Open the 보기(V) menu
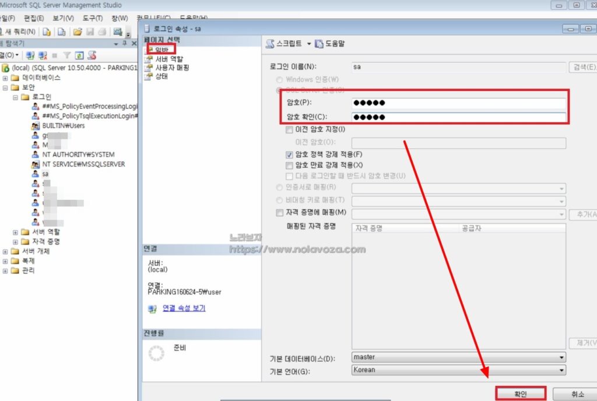This screenshot has width=597, height=401. click(x=63, y=18)
